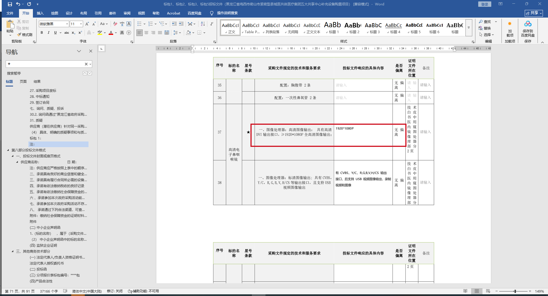This screenshot has height=296, width=548.
Task: Open the 文件 (File) menu tab
Action: [10, 13]
